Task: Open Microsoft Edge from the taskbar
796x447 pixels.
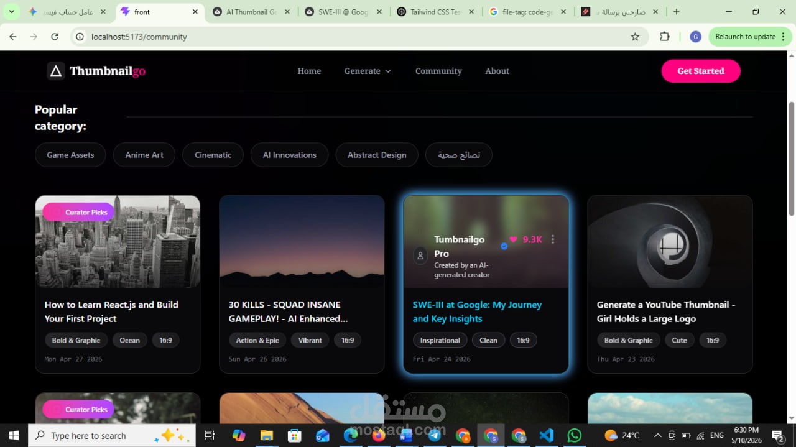Action: pyautogui.click(x=351, y=435)
